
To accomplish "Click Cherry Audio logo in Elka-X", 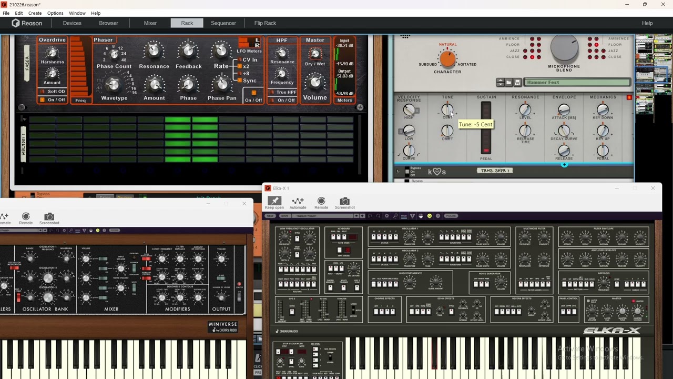I will coord(287,331).
